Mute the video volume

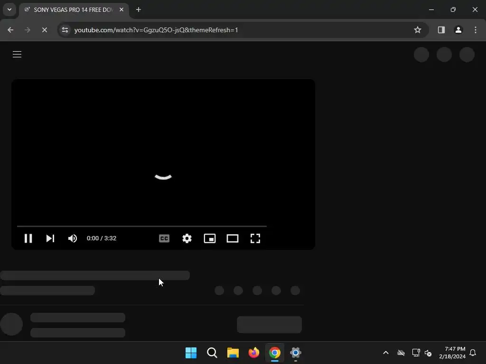pos(73,238)
